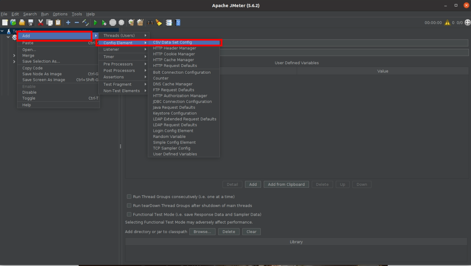The height and width of the screenshot is (266, 471).
Task: Click the Cut scissors toolbar icon
Action: point(40,22)
